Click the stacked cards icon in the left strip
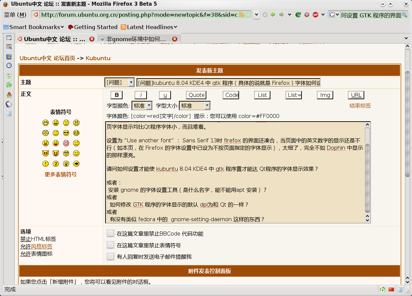Viewport: 412px width, 296px height. 9,104
